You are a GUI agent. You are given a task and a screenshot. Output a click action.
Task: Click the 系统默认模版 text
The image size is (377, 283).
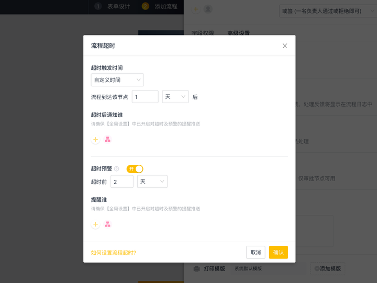pos(248,268)
